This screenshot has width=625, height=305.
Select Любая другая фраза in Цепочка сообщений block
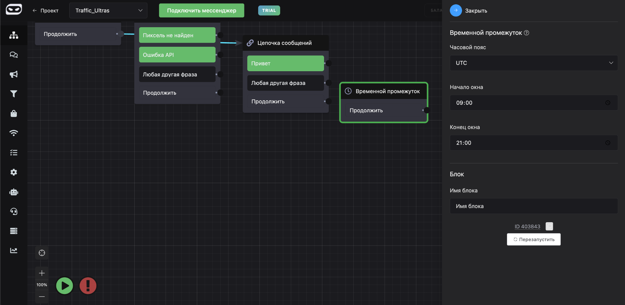tap(286, 83)
